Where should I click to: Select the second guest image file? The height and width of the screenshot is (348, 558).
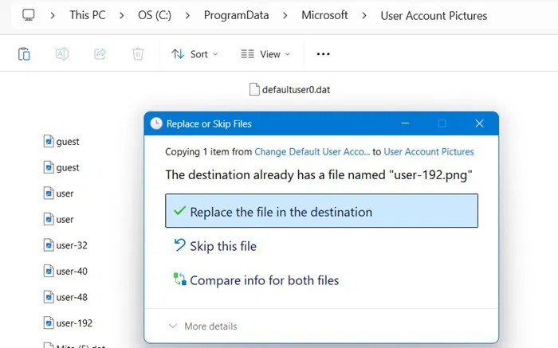(x=61, y=167)
